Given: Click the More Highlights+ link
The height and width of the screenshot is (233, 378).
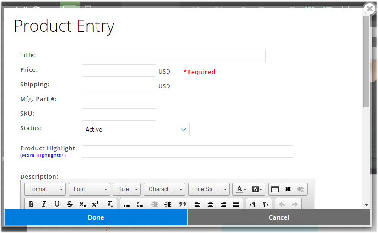Looking at the screenshot, I should tap(43, 155).
